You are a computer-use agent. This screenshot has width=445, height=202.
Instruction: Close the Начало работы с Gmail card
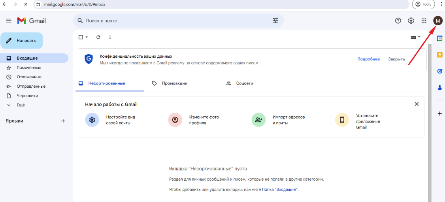point(416,104)
